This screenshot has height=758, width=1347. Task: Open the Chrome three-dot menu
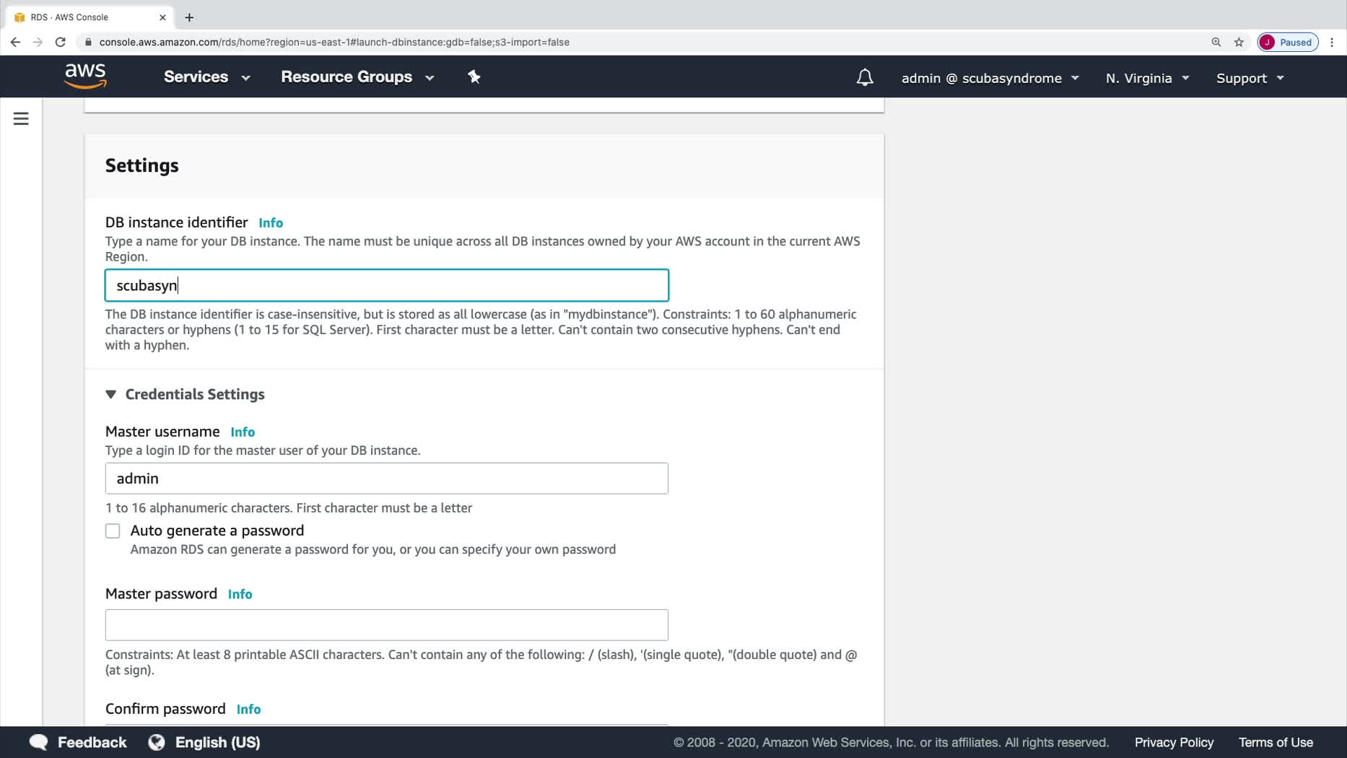[1332, 42]
